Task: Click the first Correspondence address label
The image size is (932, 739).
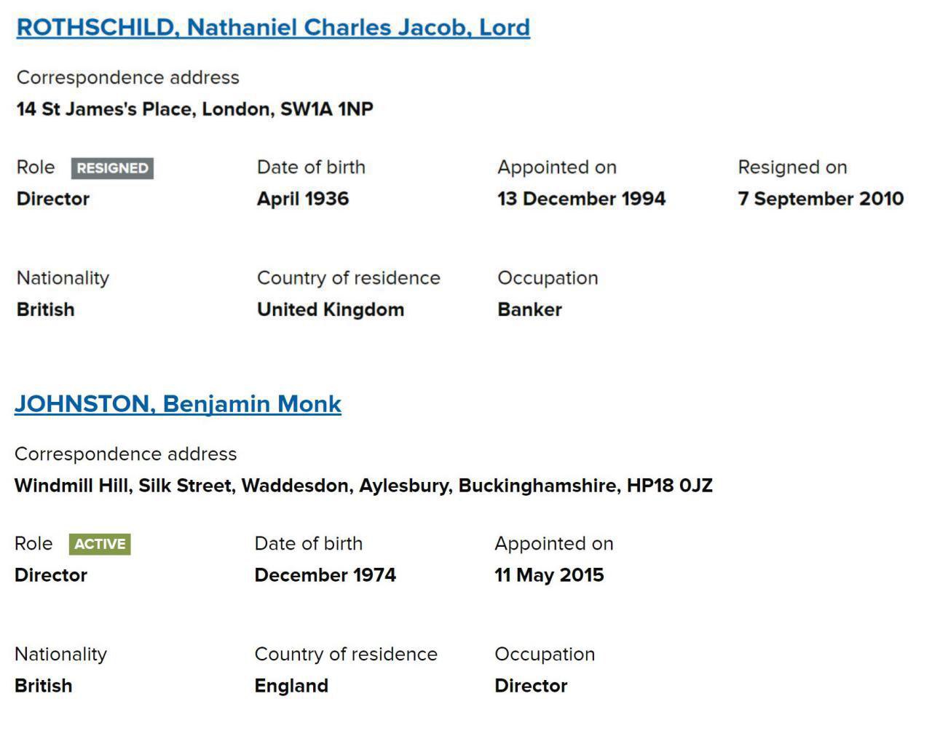Action: point(128,78)
